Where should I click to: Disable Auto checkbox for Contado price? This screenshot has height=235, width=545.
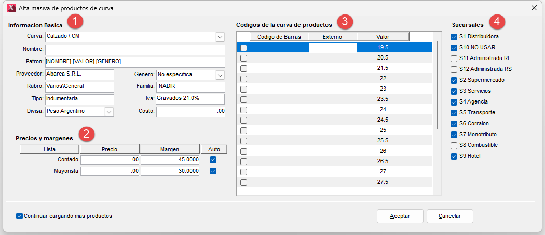(213, 160)
